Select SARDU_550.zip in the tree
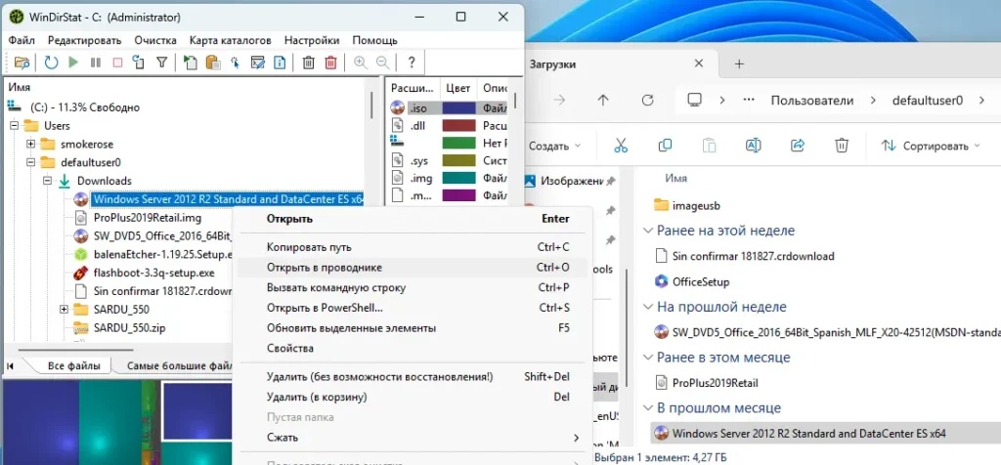Image resolution: width=1001 pixels, height=465 pixels. [x=130, y=328]
